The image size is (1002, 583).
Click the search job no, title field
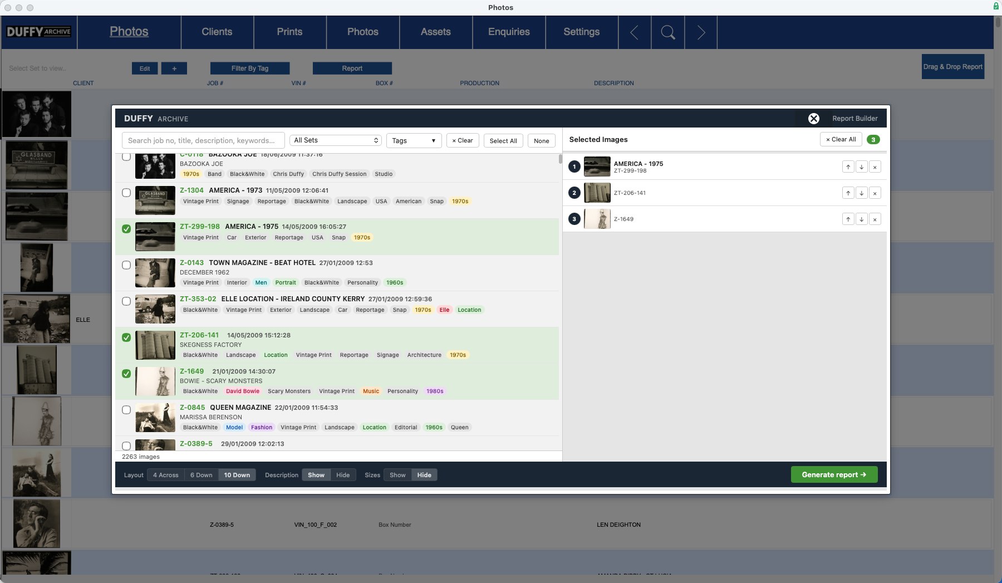pyautogui.click(x=203, y=140)
